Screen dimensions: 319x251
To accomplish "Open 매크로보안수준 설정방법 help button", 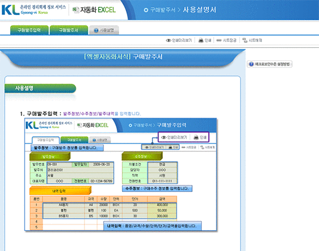I will tap(269, 64).
